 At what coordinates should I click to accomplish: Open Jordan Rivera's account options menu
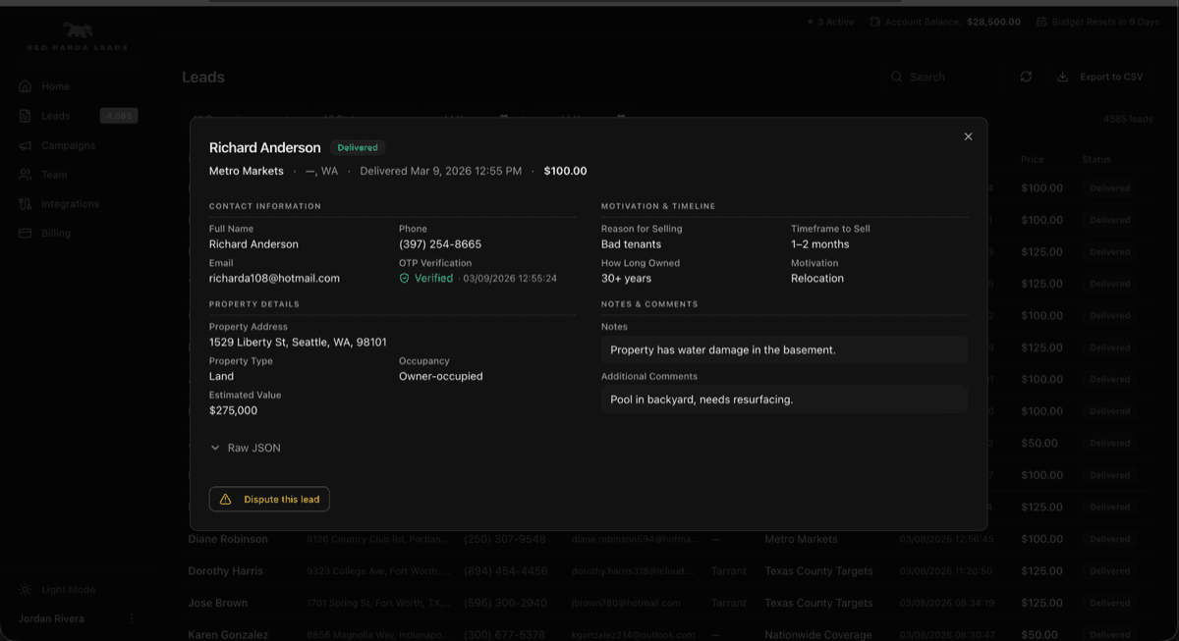(x=133, y=618)
